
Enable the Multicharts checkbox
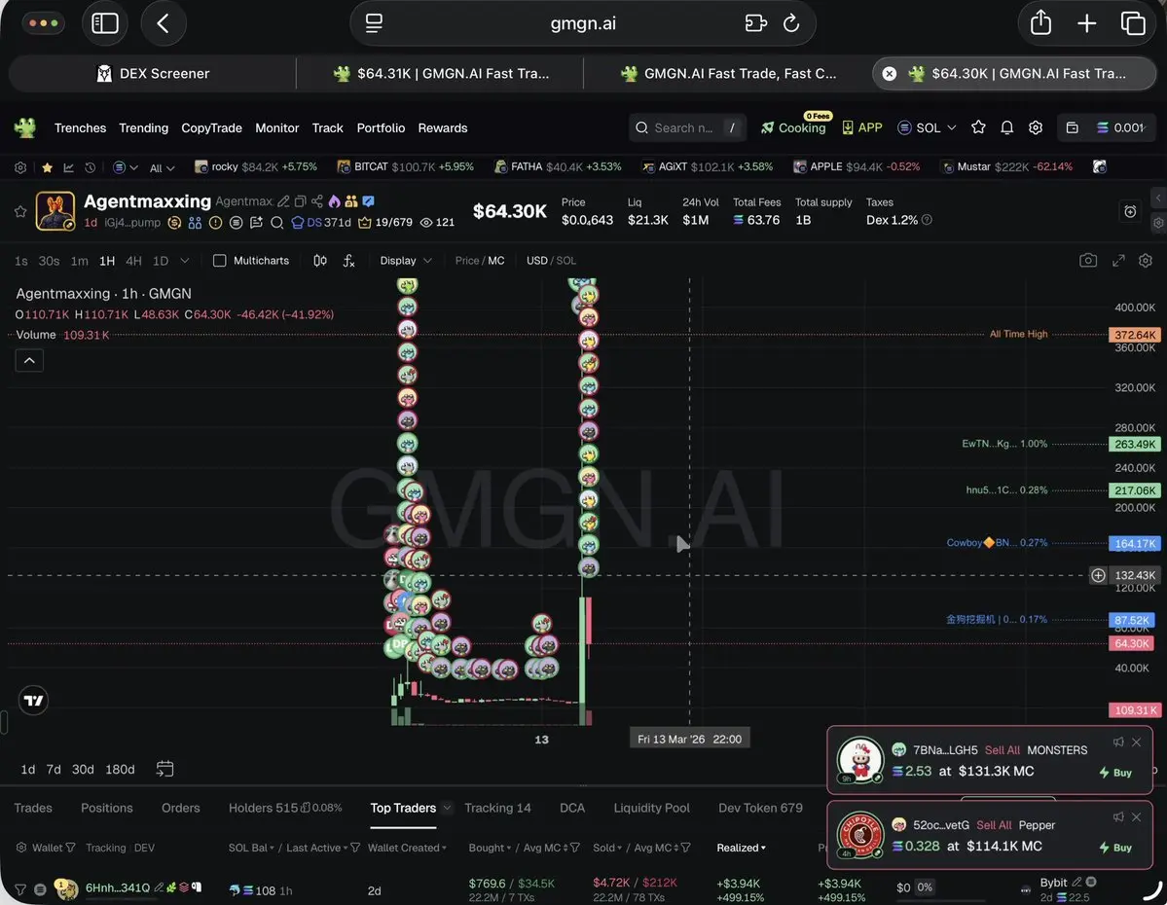pos(220,261)
